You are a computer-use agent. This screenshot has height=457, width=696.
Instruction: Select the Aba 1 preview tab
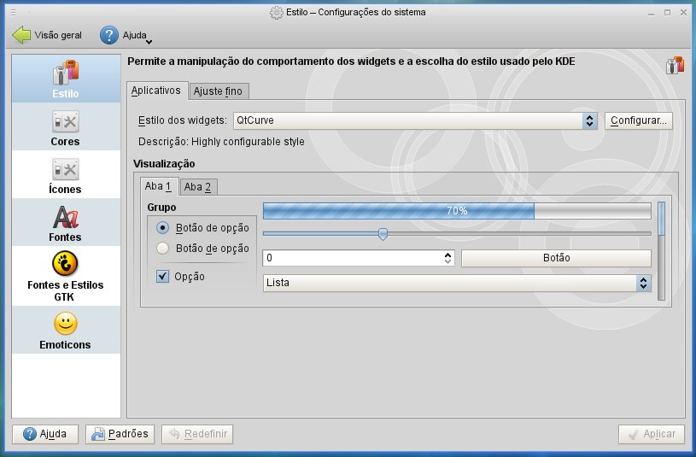click(159, 186)
